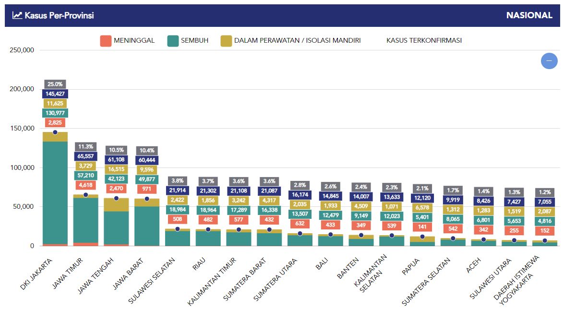The width and height of the screenshot is (564, 311).
Task: Click the red MENINGGAL legend color swatch
Action: [x=106, y=41]
